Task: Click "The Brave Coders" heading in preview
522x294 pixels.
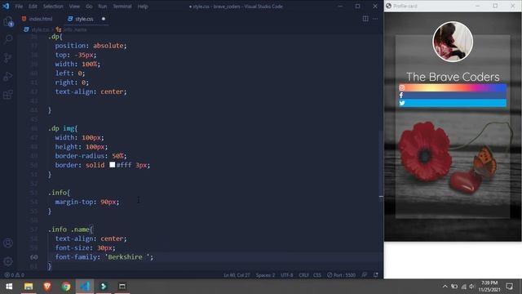Action: tap(453, 77)
